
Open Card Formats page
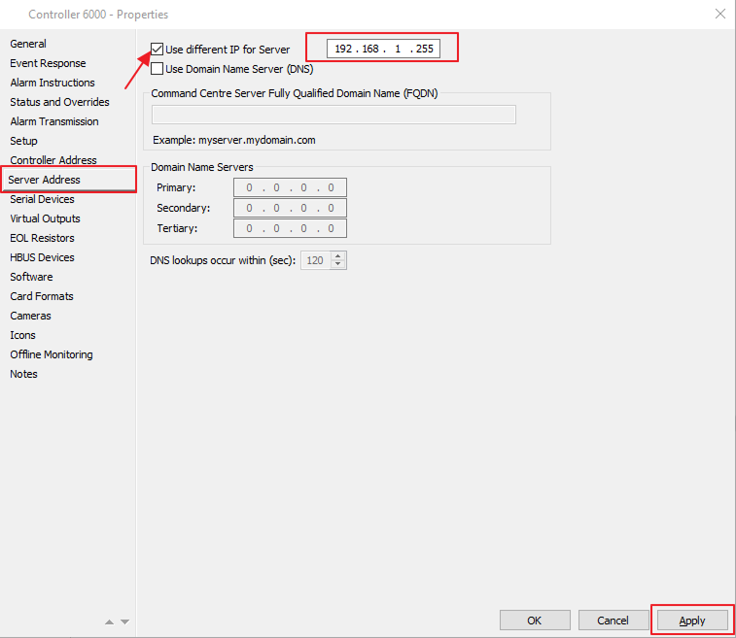[42, 296]
